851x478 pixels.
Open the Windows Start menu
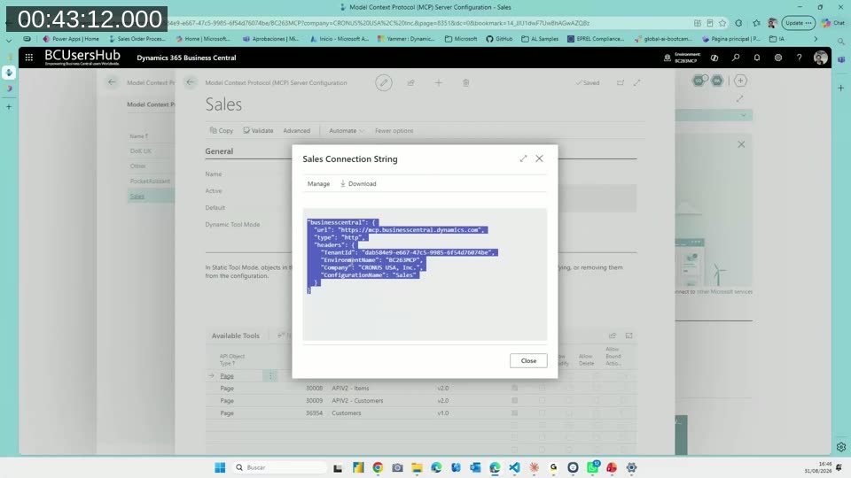(x=220, y=467)
